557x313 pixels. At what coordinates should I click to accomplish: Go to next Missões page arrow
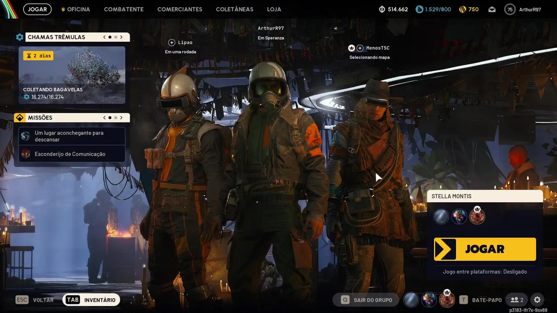(x=121, y=118)
